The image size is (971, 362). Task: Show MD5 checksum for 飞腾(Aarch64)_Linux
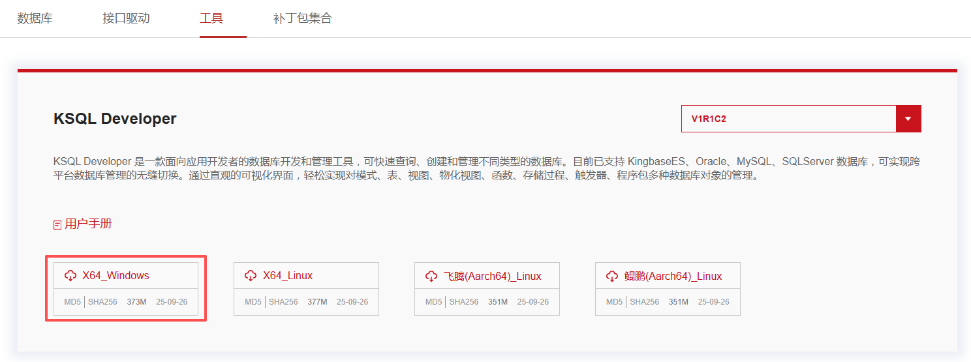[433, 302]
